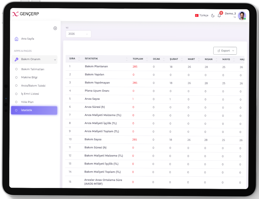Screen dimensions: 259x199
Task: Sort by TOPLAM column arrows
Action: [x=147, y=59]
